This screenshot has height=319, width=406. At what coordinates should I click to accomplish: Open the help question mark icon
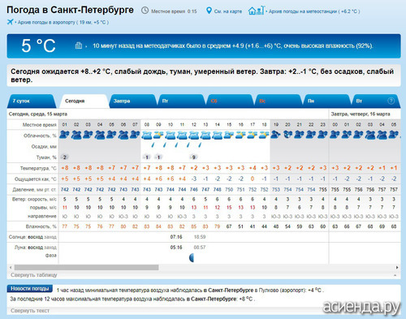click(x=391, y=101)
